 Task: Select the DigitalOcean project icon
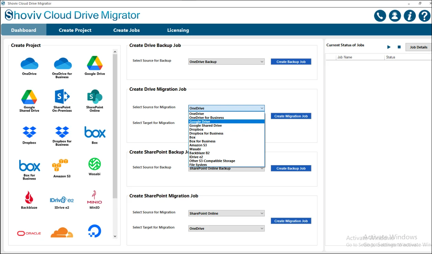coord(94,231)
